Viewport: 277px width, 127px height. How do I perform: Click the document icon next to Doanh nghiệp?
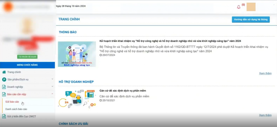coord(4,87)
